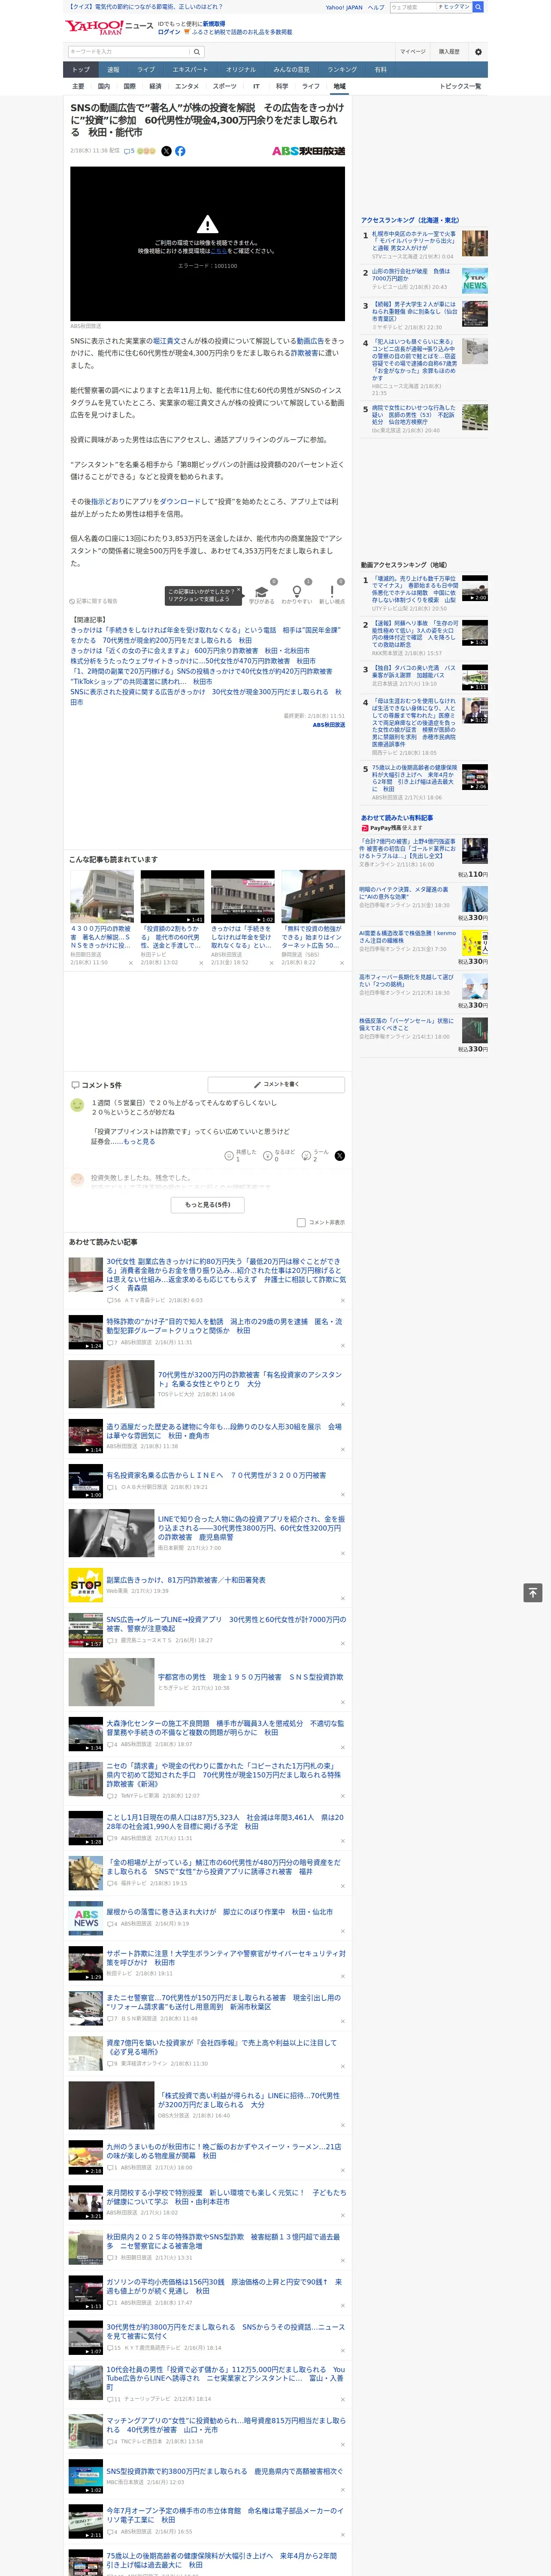The width and height of the screenshot is (551, 2576).
Task: Click the blue web search magnifier button
Action: (478, 7)
